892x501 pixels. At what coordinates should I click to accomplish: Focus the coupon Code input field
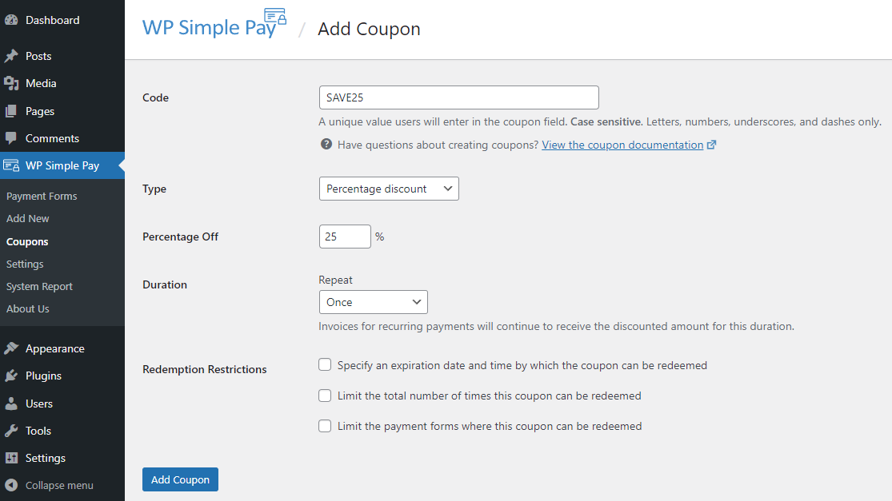(x=459, y=97)
